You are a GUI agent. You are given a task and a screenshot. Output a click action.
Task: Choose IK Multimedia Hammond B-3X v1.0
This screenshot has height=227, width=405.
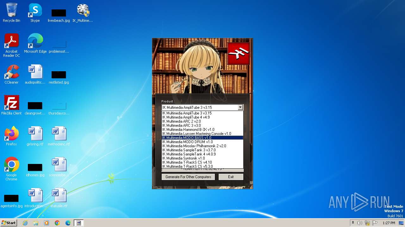pyautogui.click(x=202, y=130)
